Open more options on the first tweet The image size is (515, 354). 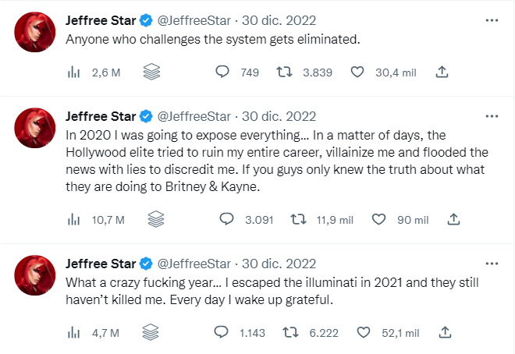(x=492, y=18)
